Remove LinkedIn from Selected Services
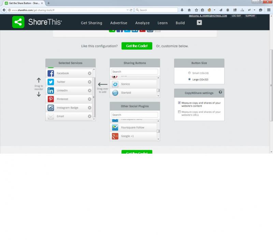The height and width of the screenshot is (240, 273). pos(89,91)
